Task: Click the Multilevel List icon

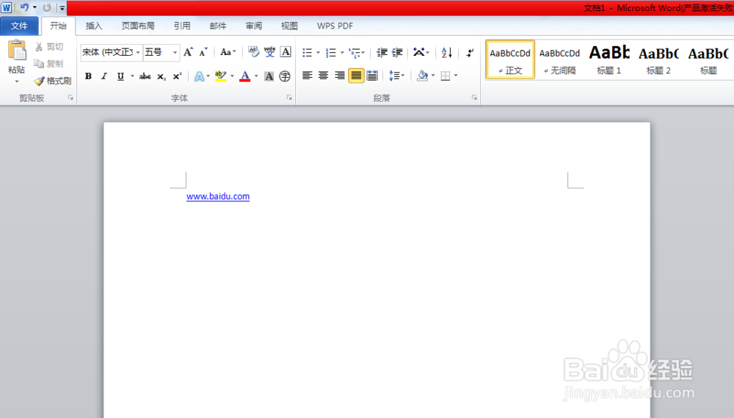Action: click(355, 52)
